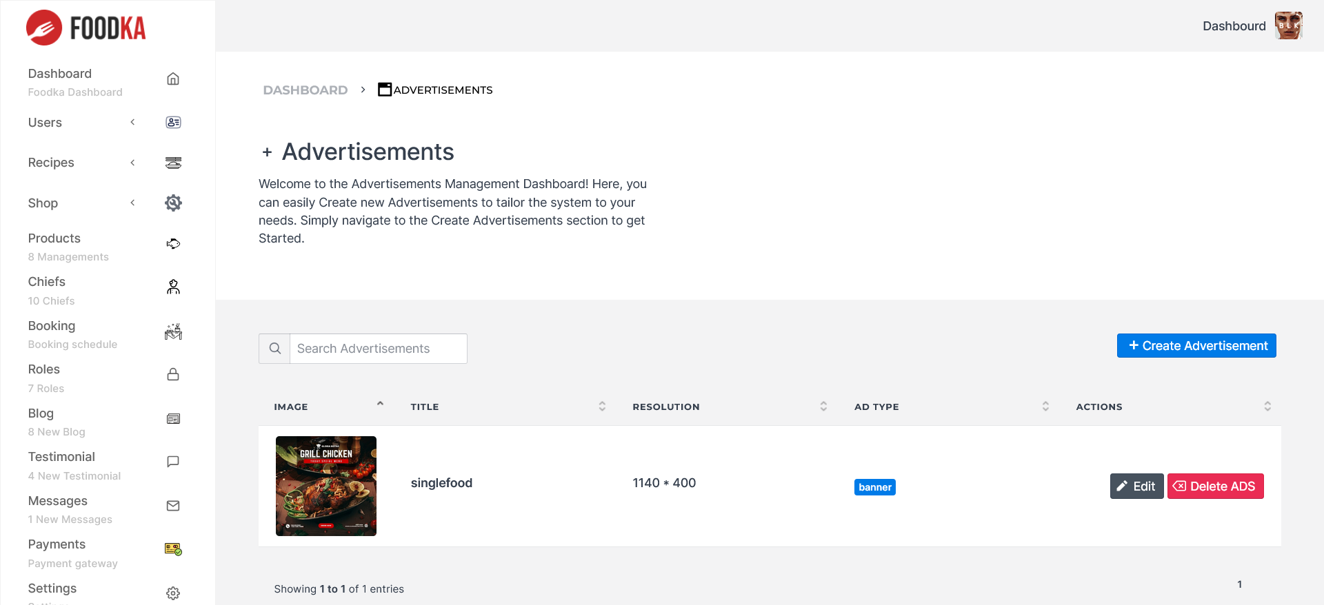This screenshot has width=1324, height=605.
Task: Click the Payments card icon
Action: (x=173, y=549)
